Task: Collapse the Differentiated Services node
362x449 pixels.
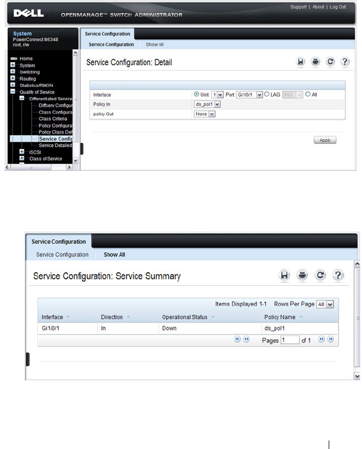Action: click(x=22, y=98)
